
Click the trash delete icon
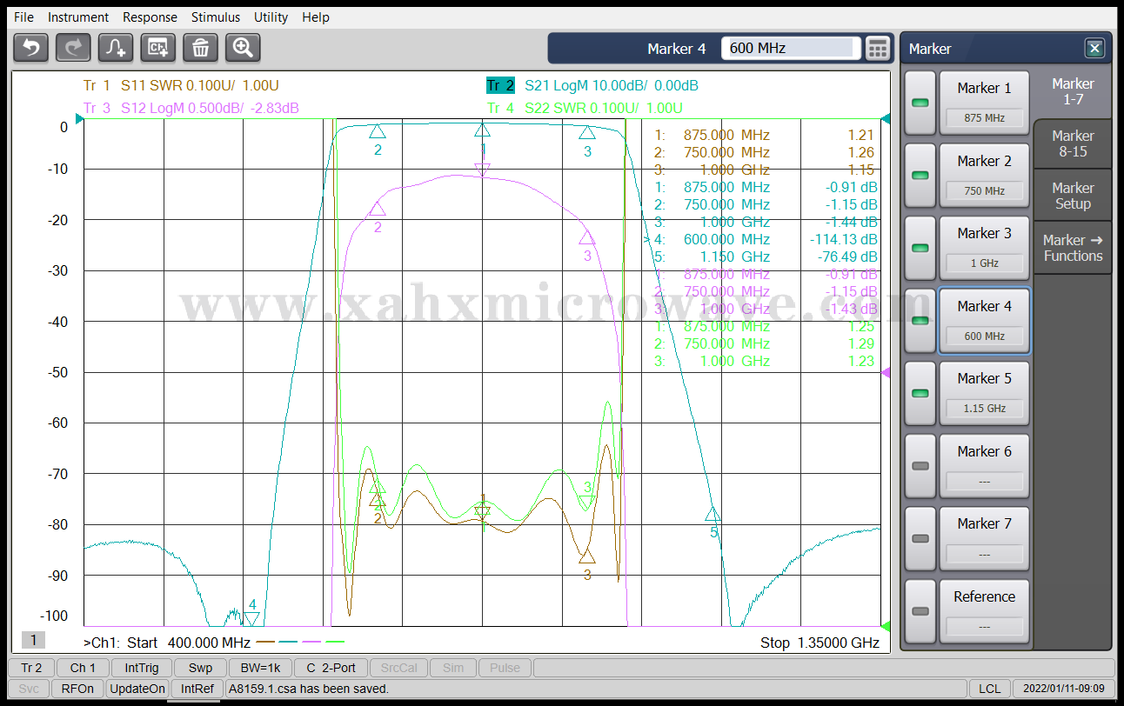[200, 48]
